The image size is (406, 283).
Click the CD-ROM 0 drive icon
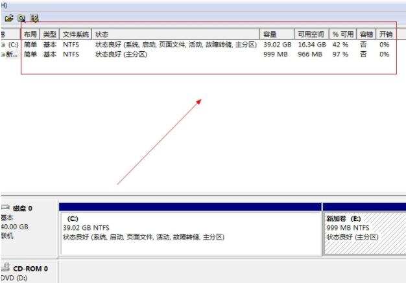click(x=5, y=267)
